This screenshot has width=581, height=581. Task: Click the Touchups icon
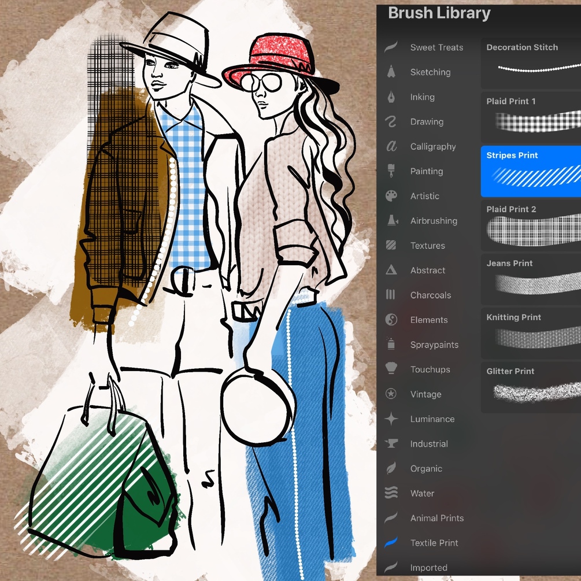(x=391, y=369)
